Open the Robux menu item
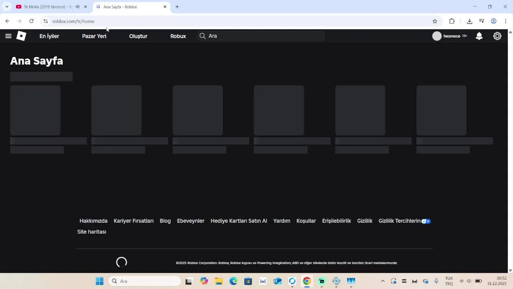The height and width of the screenshot is (289, 513). coord(178,36)
